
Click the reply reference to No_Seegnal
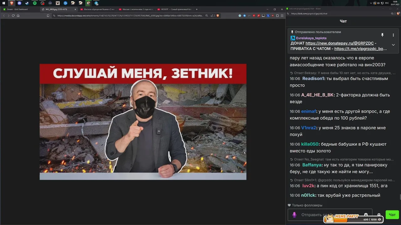[x=342, y=159]
